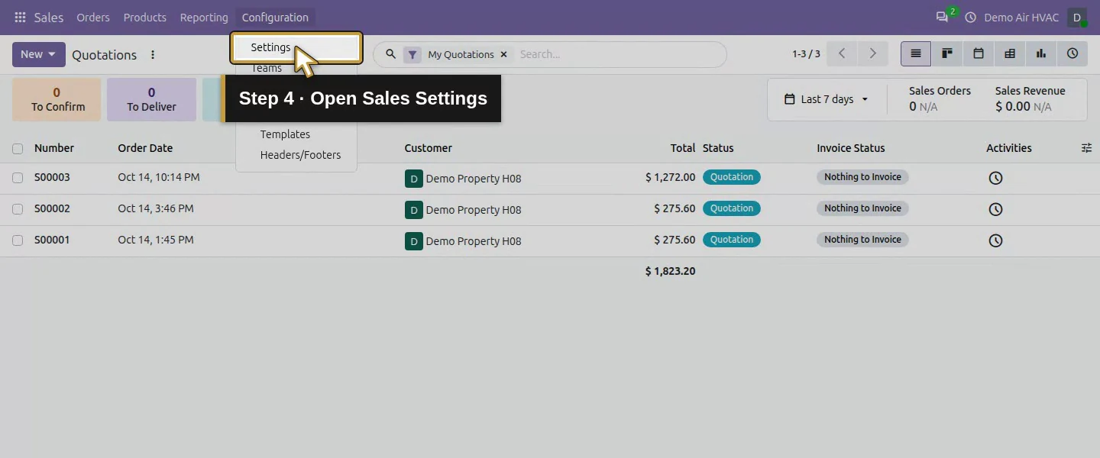Viewport: 1100px width, 458px height.
Task: Open the Reporting menu
Action: tap(204, 18)
